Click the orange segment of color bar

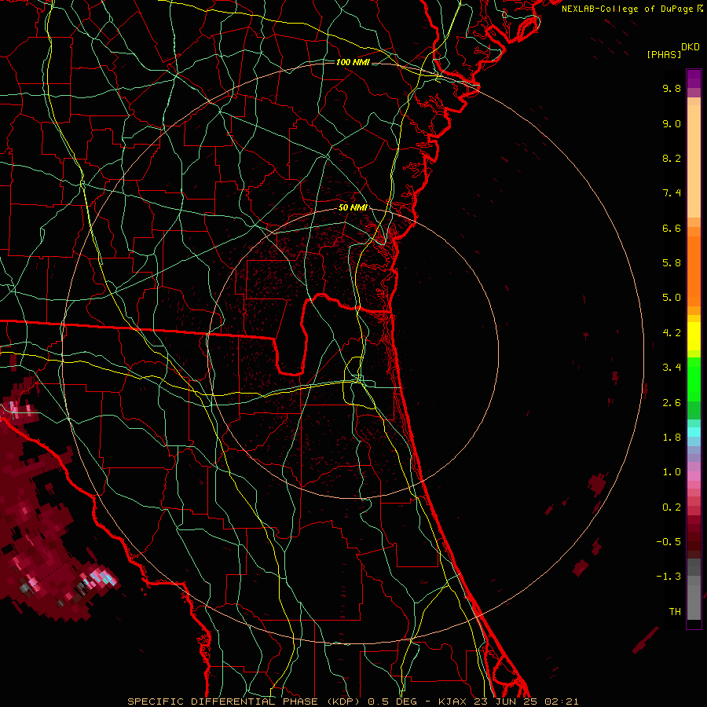click(694, 271)
